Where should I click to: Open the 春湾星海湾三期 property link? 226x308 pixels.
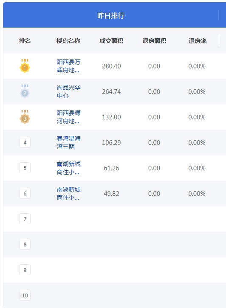(x=68, y=142)
